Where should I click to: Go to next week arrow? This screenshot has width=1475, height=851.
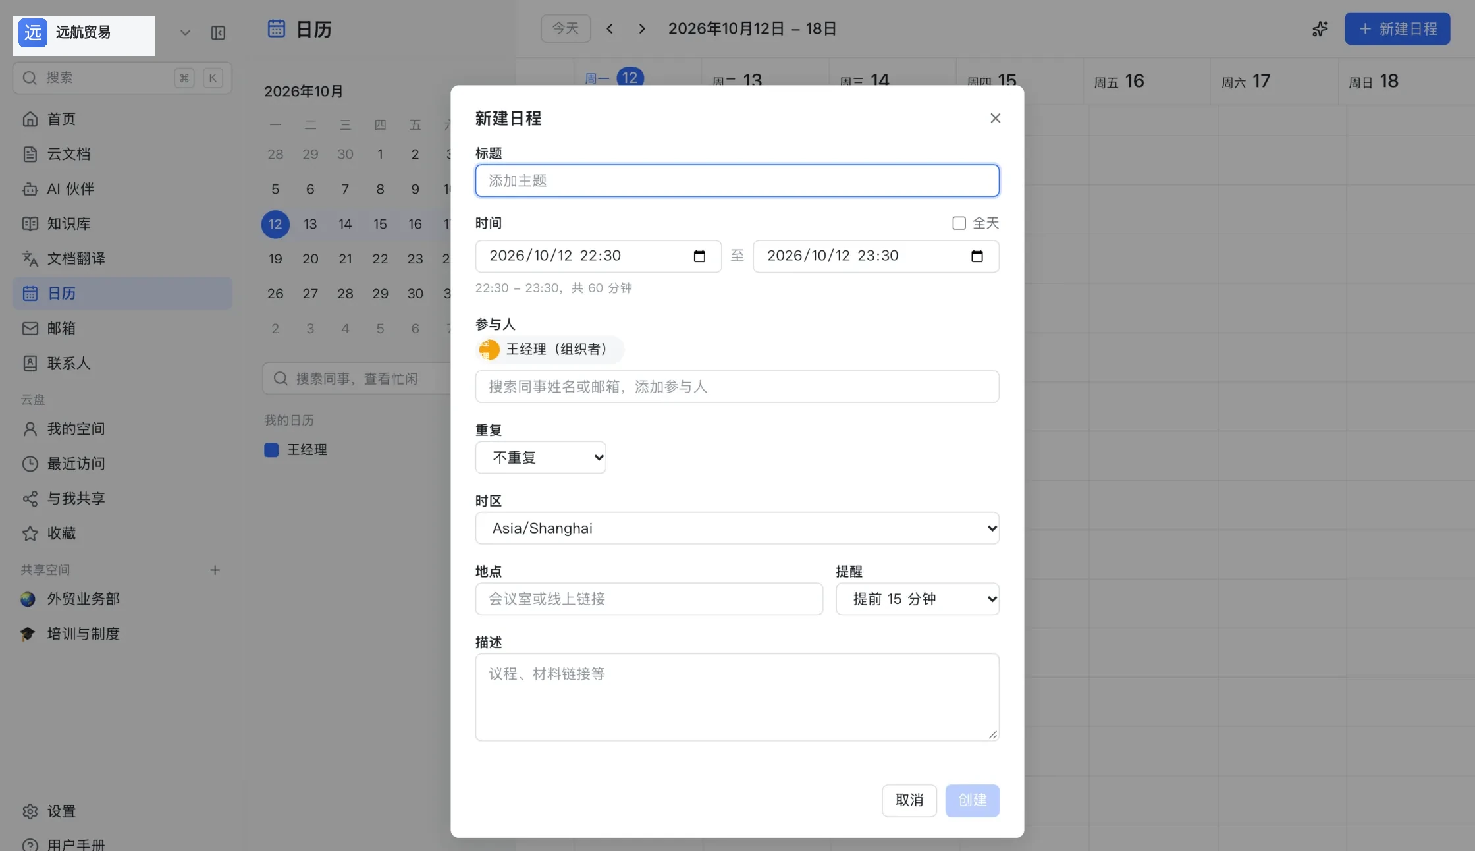[642, 29]
